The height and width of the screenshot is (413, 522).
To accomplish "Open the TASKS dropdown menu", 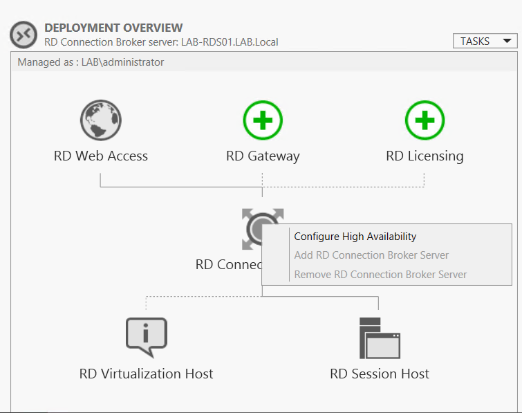I will point(485,42).
